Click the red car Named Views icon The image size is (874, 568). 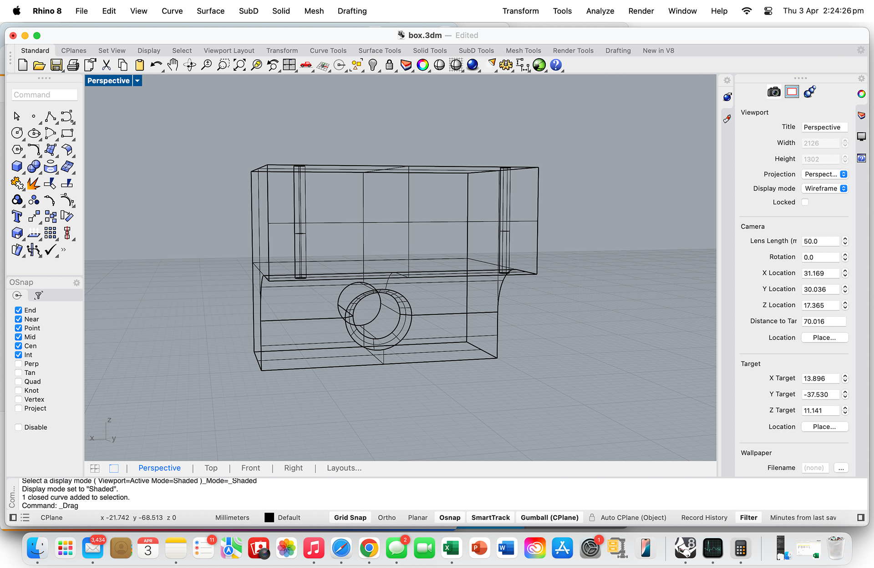(306, 65)
